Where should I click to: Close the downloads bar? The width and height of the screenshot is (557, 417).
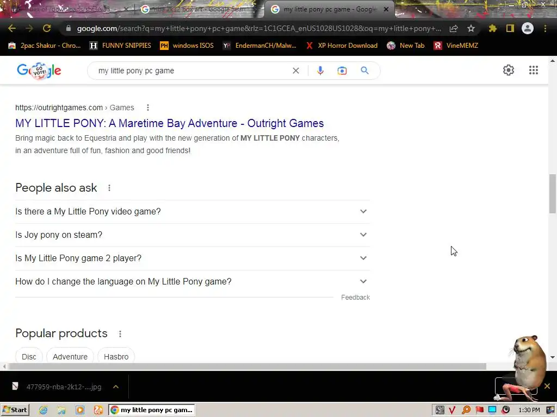click(547, 386)
